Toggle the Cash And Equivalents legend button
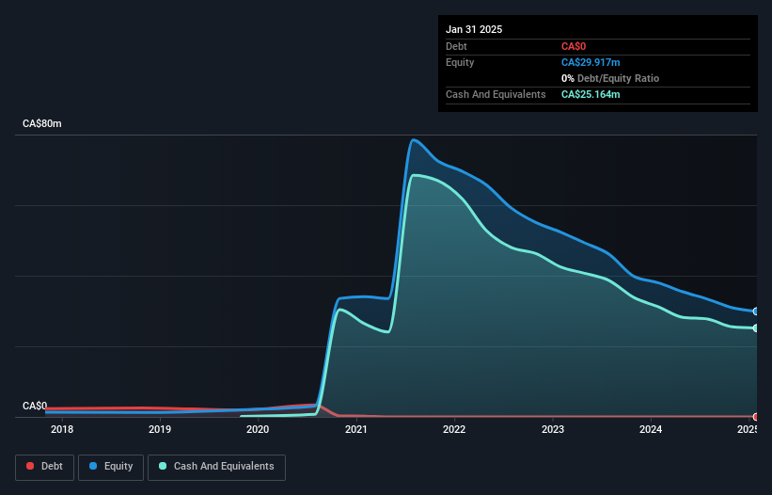Image resolution: width=772 pixels, height=495 pixels. click(216, 467)
